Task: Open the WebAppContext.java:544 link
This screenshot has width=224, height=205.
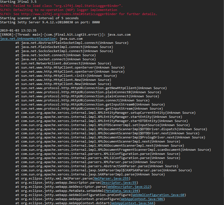Action: point(132,203)
